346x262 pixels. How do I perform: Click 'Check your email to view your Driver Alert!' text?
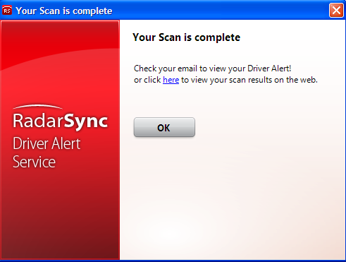(212, 69)
